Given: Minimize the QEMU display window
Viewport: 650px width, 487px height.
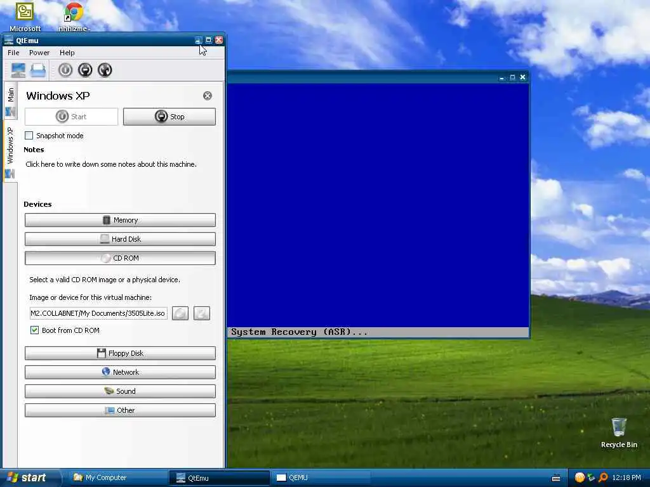Looking at the screenshot, I should 502,77.
